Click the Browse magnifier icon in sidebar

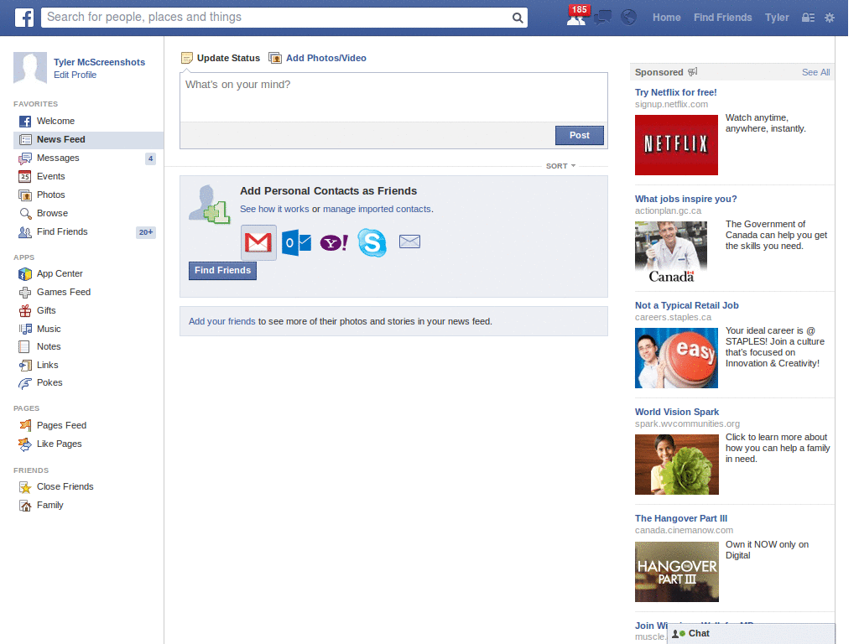(25, 214)
